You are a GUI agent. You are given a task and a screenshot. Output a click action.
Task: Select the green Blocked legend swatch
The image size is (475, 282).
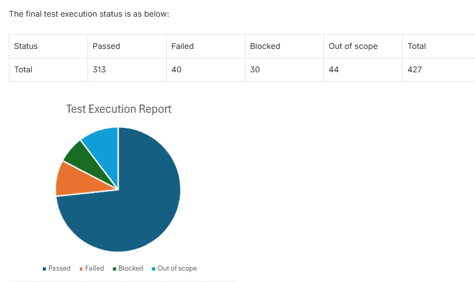click(x=115, y=269)
